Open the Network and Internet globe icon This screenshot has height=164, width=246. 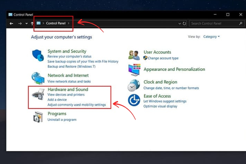point(38,78)
